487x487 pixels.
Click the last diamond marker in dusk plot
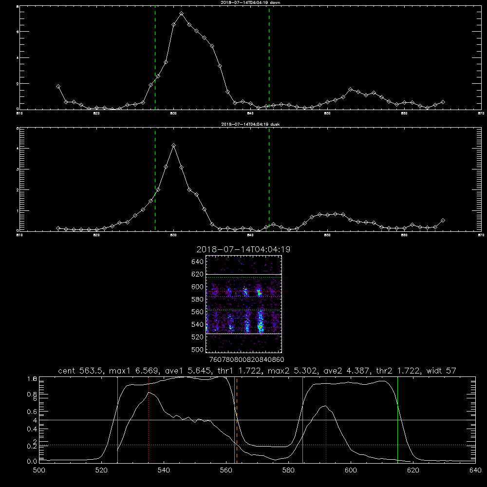443,221
